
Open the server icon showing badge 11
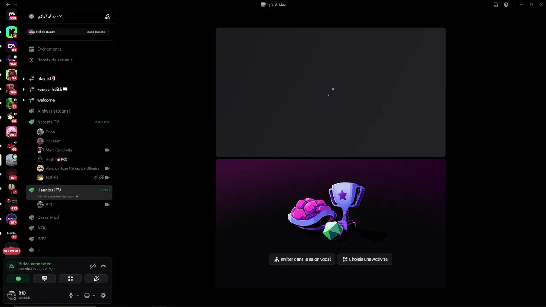(x=12, y=234)
